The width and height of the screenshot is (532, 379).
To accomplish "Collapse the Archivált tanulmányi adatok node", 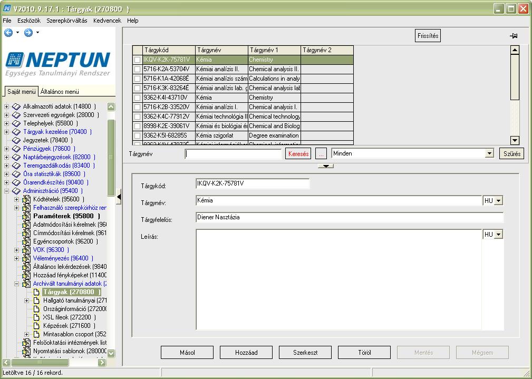I will pyautogui.click(x=17, y=284).
